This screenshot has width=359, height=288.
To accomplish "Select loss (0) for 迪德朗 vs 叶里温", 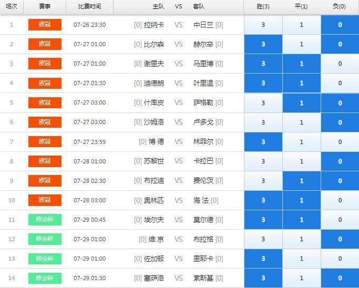I will [x=340, y=83].
